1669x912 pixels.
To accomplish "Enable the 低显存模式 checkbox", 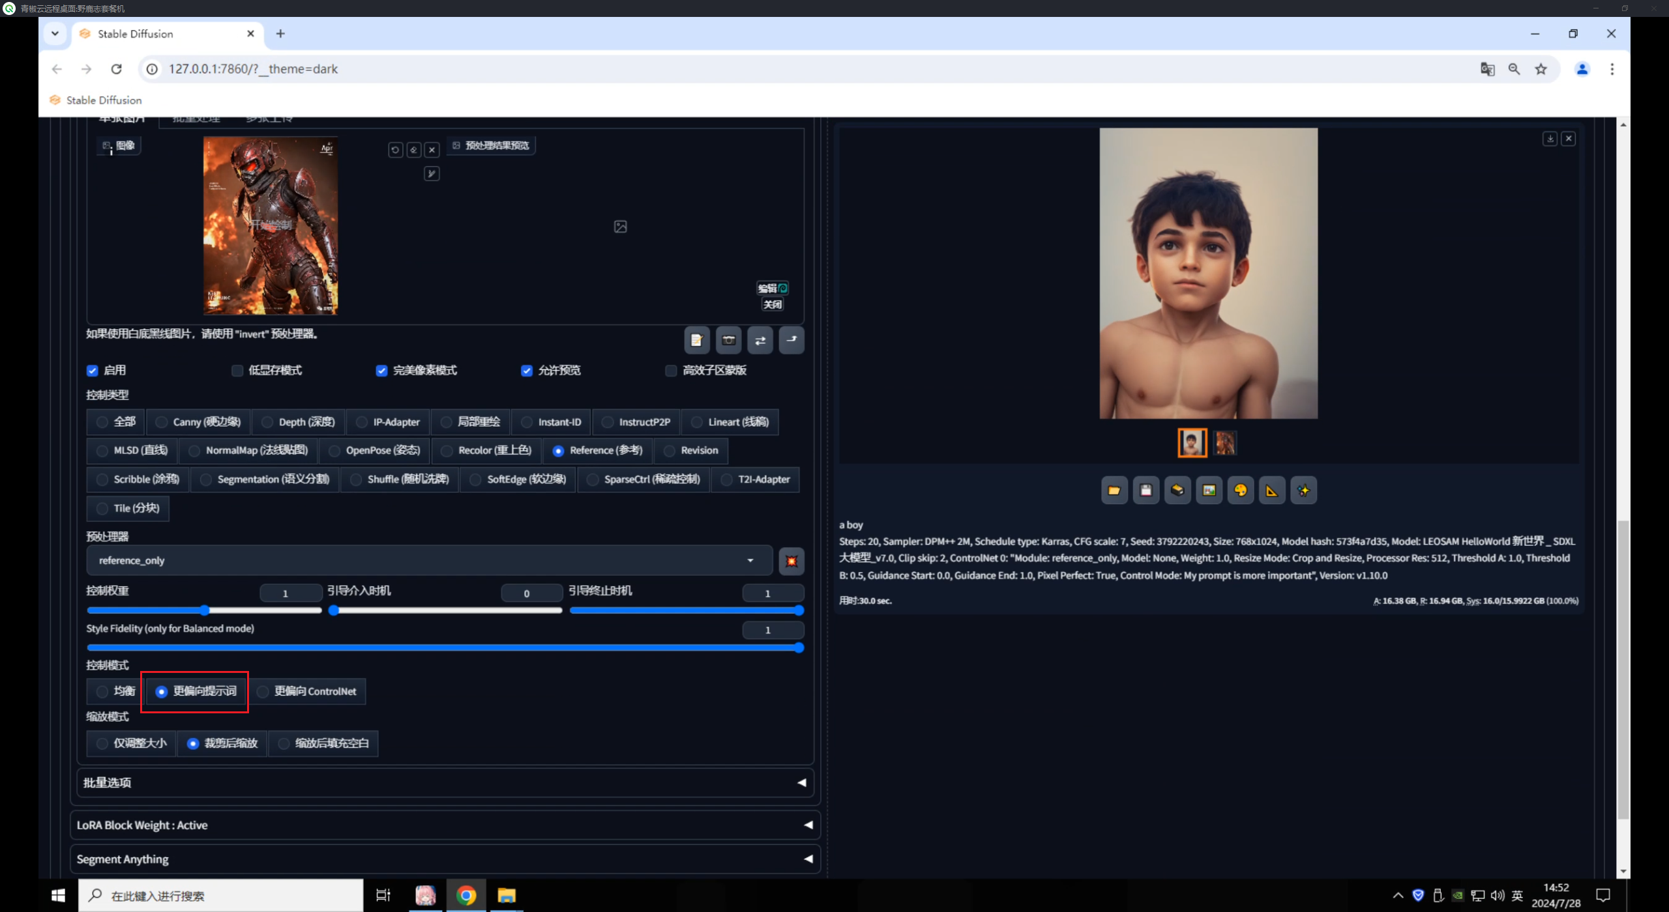I will tap(237, 371).
